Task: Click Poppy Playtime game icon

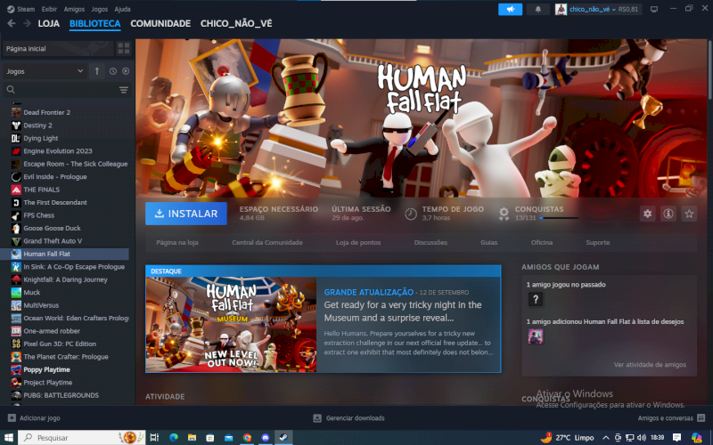Action: [16, 369]
